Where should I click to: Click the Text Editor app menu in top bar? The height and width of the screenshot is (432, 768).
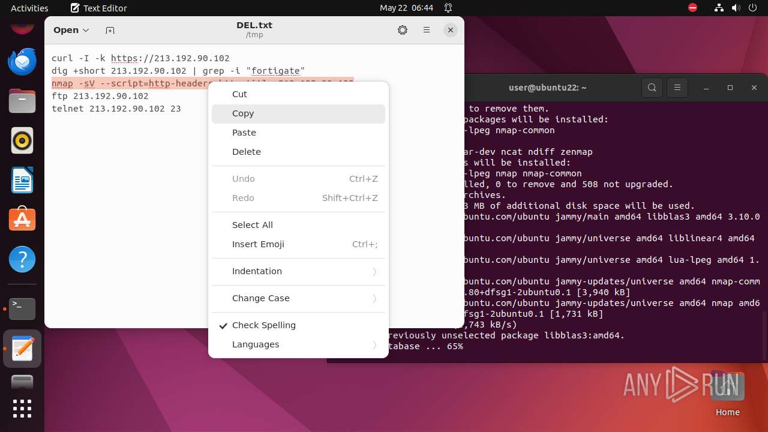[x=100, y=8]
